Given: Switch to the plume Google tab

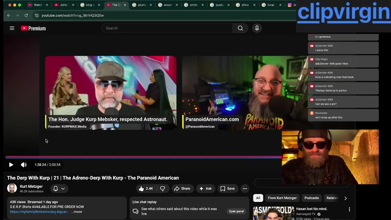Looking at the screenshot, I should pyautogui.click(x=142, y=5).
